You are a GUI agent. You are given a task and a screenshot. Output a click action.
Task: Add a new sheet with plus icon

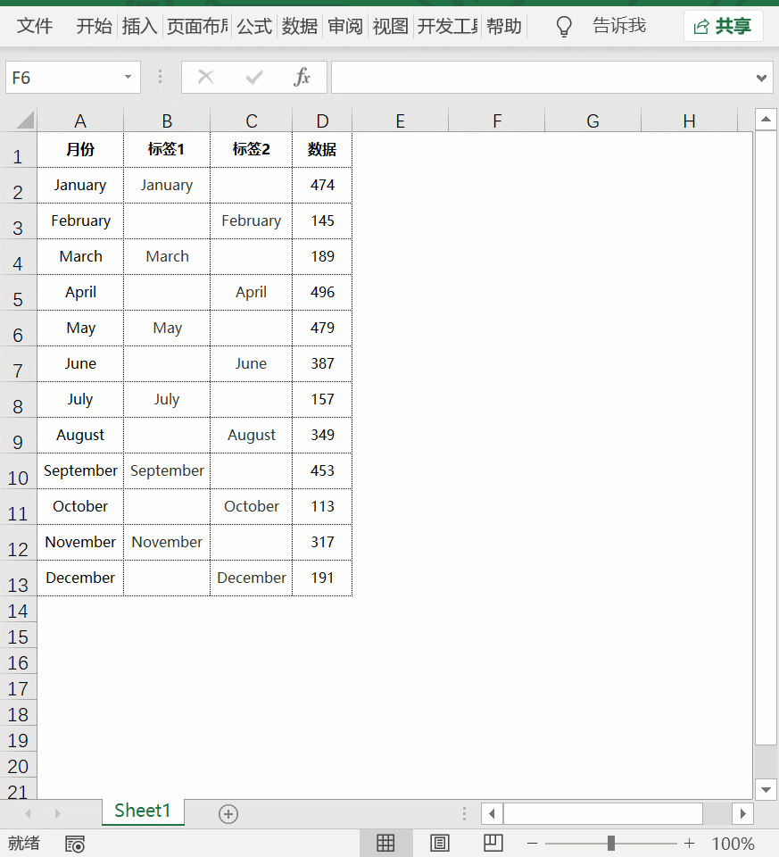[x=228, y=814]
